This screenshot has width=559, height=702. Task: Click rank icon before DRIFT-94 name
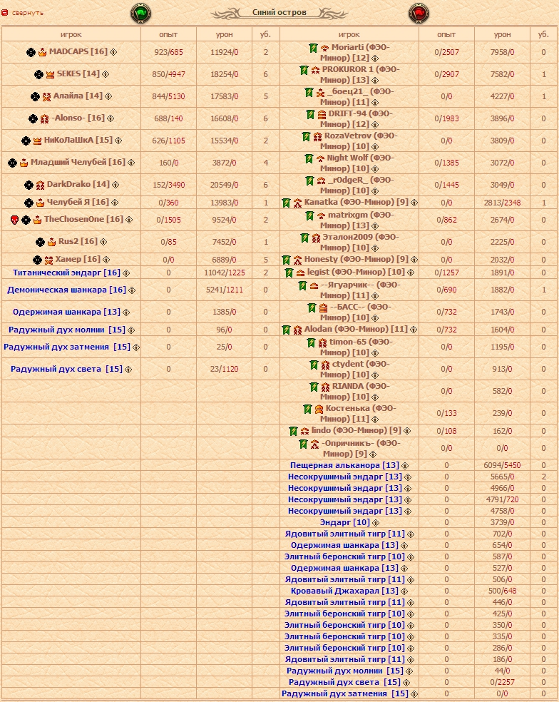point(322,115)
